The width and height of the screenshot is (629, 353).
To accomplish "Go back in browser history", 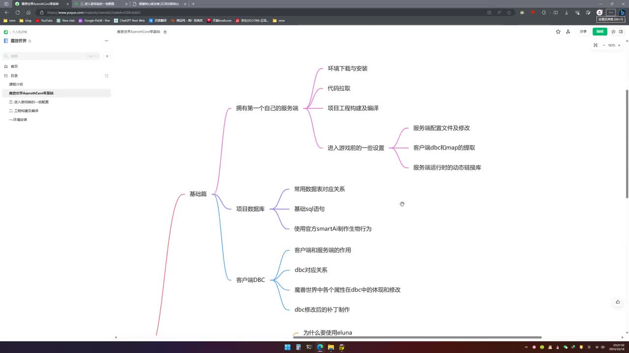I will click(x=7, y=12).
